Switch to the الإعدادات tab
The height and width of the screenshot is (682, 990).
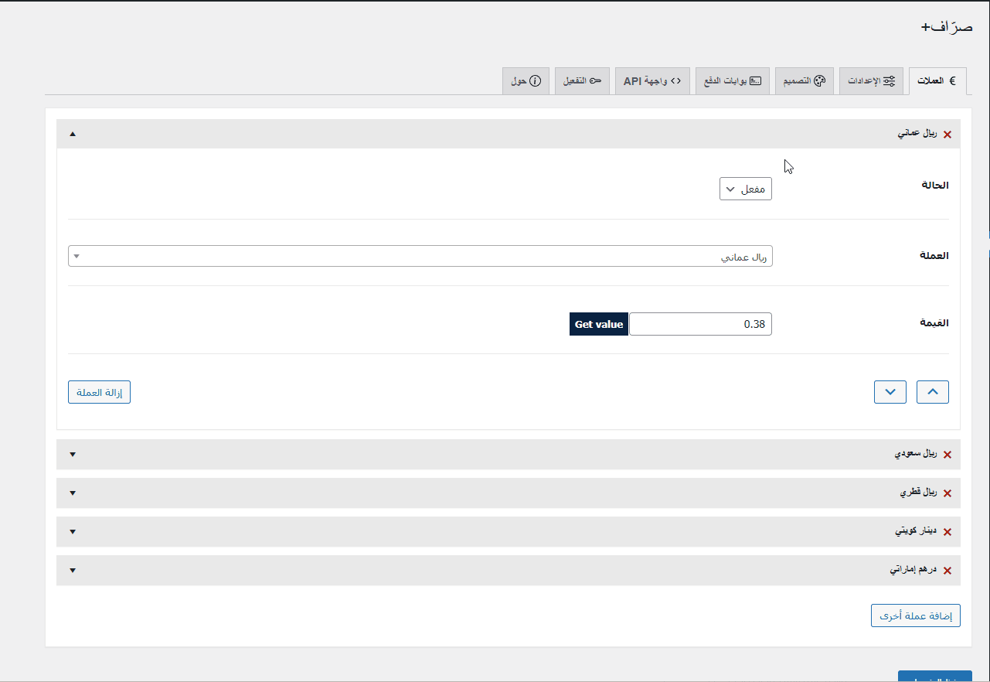point(871,81)
